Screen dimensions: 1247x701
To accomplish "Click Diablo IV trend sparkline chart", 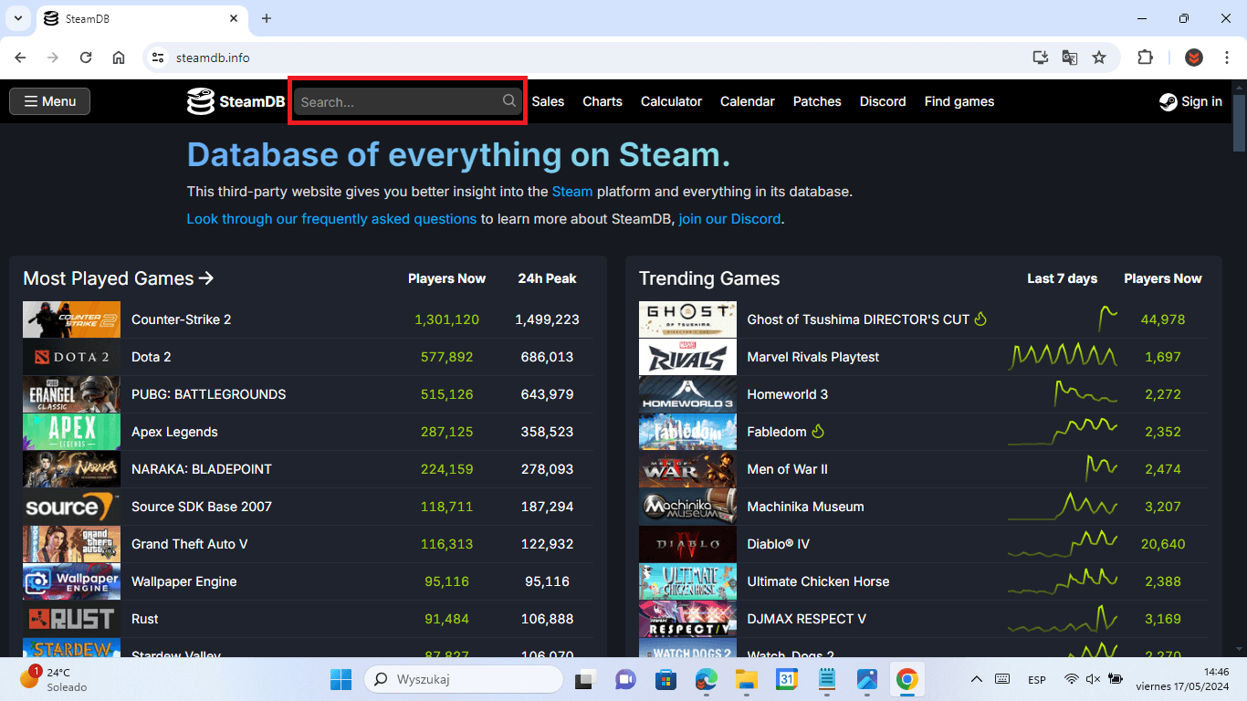I will pos(1063,544).
